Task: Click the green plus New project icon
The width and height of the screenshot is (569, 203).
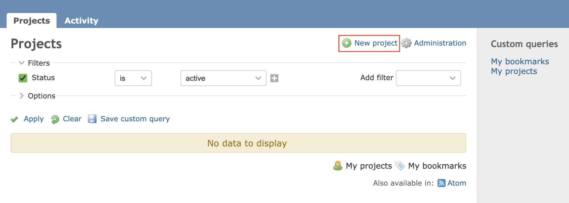Action: [347, 43]
